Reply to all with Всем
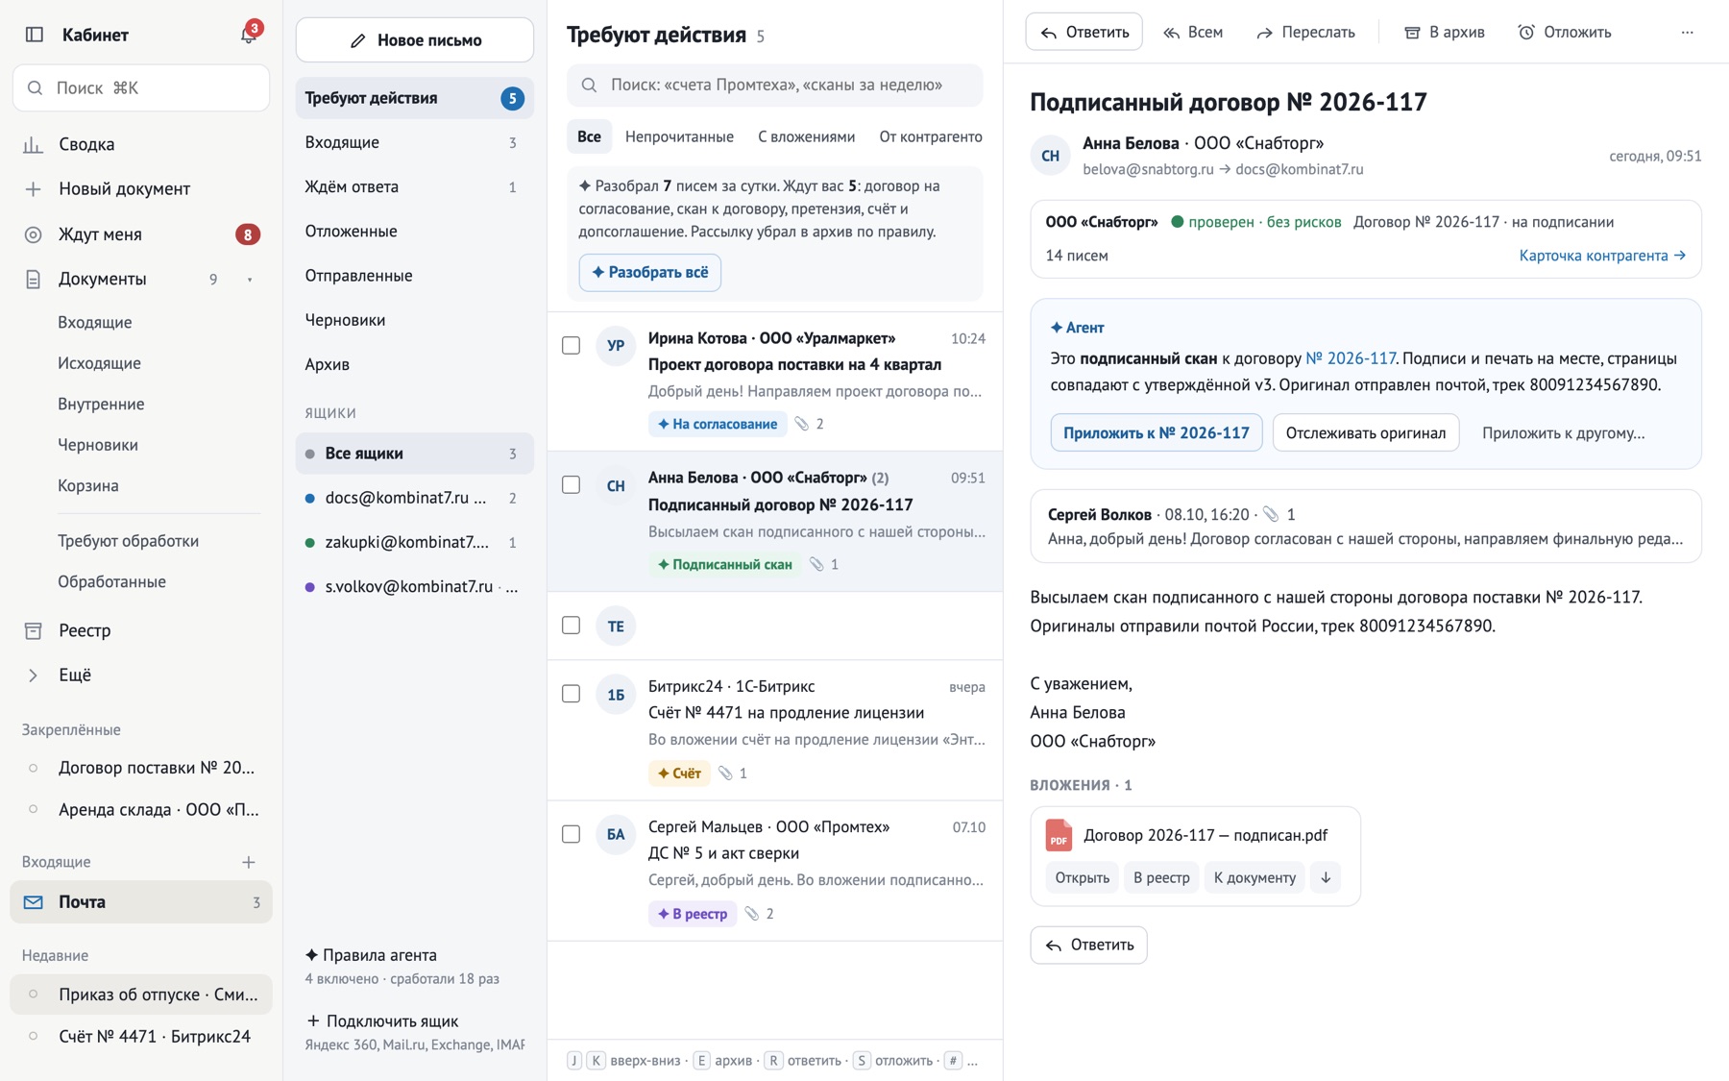This screenshot has height=1081, width=1729. [1193, 33]
